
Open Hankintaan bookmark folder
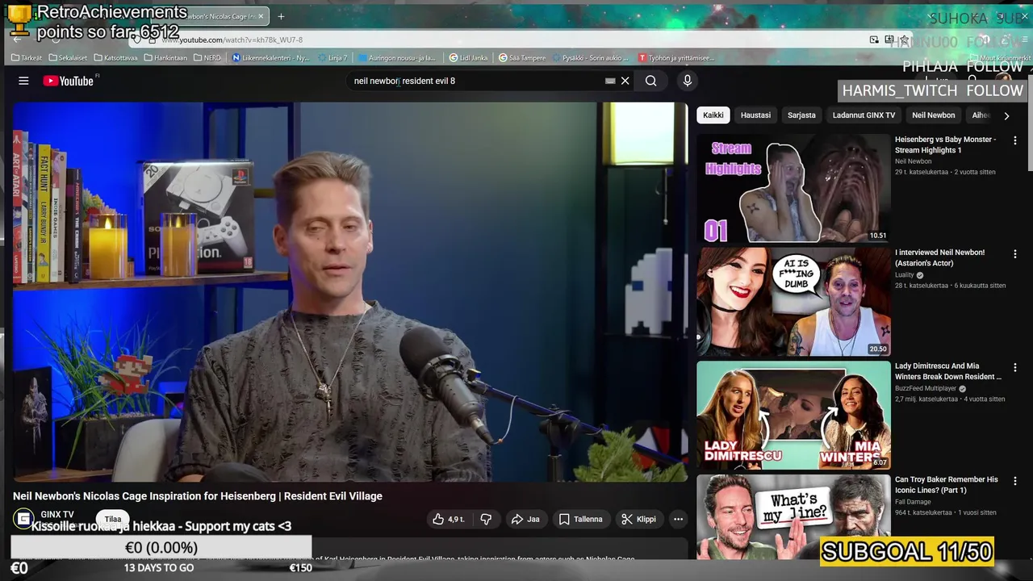[165, 58]
